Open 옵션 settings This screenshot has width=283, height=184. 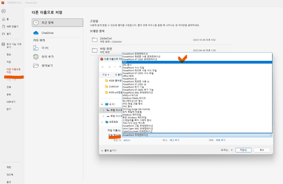(x=9, y=182)
